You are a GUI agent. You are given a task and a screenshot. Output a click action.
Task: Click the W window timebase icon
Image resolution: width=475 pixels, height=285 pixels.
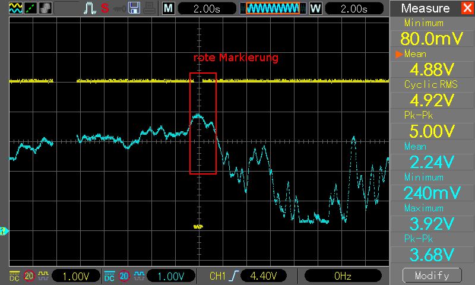pos(315,8)
